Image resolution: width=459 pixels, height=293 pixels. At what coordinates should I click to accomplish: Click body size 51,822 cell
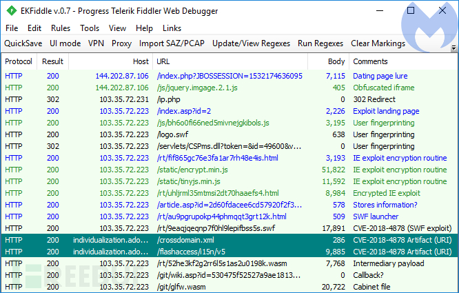(x=333, y=170)
